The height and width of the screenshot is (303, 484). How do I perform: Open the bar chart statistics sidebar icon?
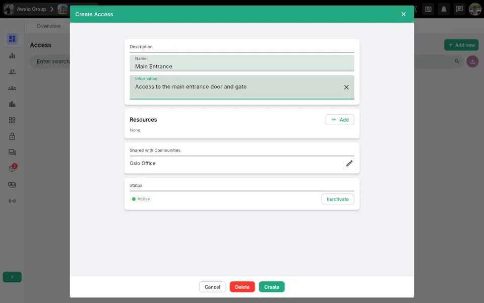pyautogui.click(x=12, y=56)
